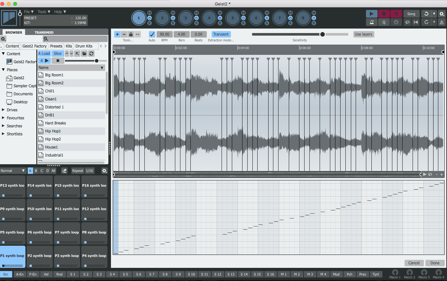Switch to the TRANSMOD tab
Image resolution: width=447 pixels, height=281 pixels.
(44, 32)
